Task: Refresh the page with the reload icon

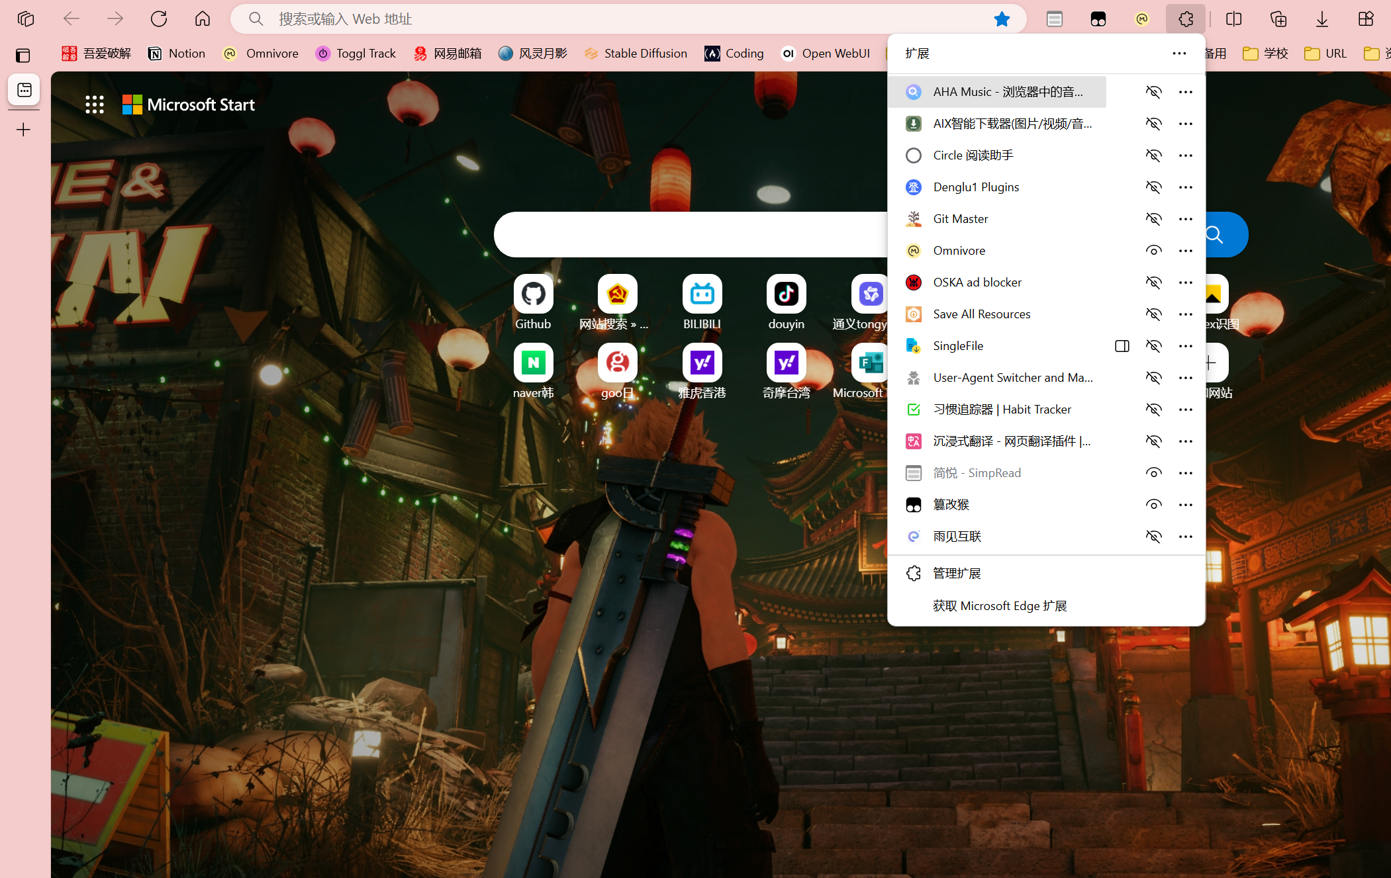Action: click(159, 19)
